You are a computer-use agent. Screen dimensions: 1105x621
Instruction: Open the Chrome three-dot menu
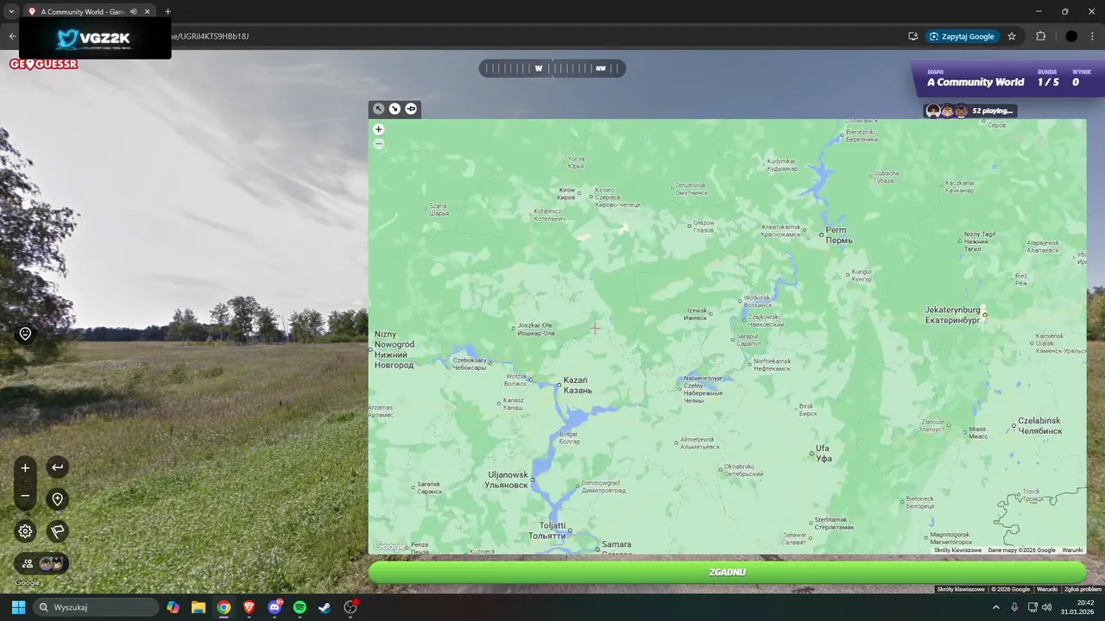[x=1093, y=36]
